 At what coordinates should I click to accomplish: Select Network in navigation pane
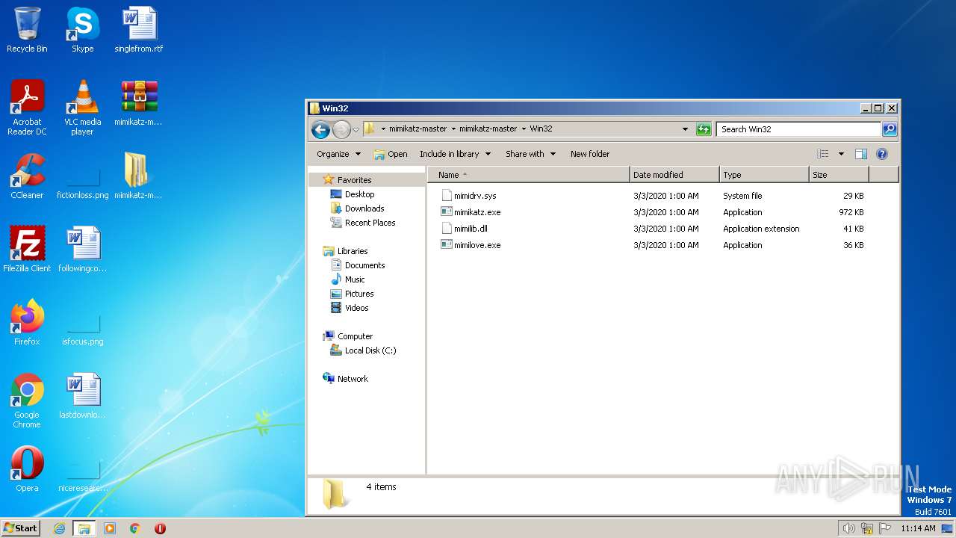click(x=353, y=379)
